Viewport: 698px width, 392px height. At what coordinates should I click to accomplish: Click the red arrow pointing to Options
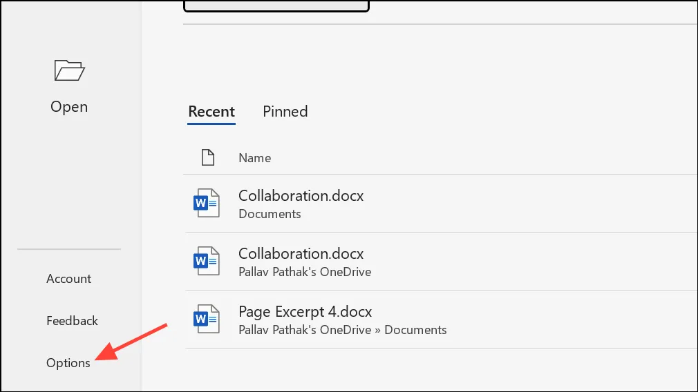[x=131, y=342]
